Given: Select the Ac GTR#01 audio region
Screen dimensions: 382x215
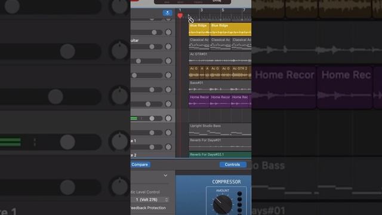Looking at the screenshot, I should 220,58.
